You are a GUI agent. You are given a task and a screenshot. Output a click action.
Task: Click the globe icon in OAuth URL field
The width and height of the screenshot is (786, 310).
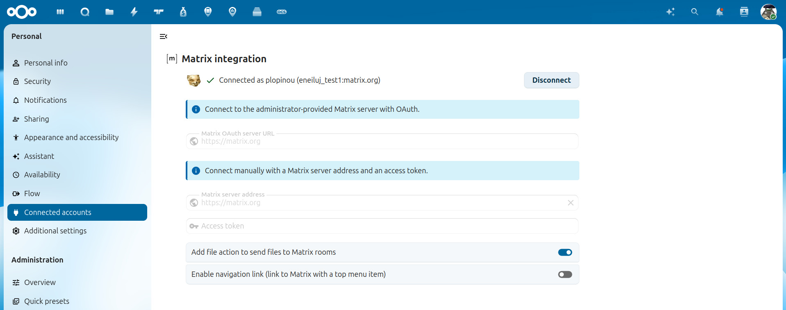(194, 141)
